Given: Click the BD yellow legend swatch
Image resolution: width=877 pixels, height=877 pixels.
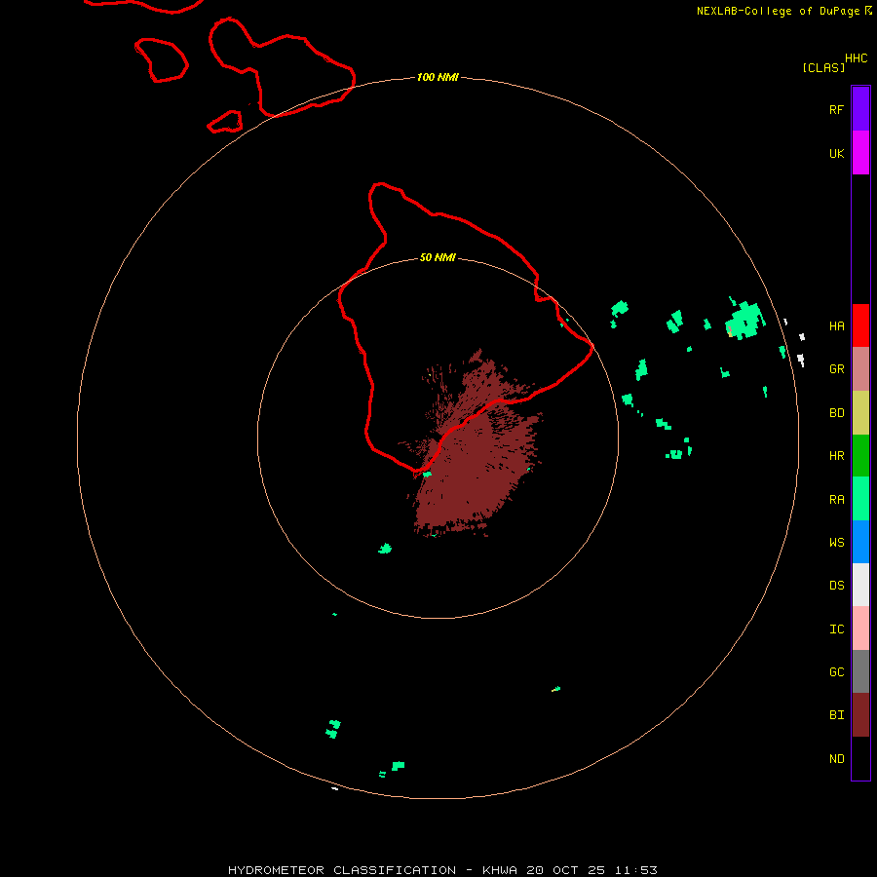Looking at the screenshot, I should pos(860,412).
